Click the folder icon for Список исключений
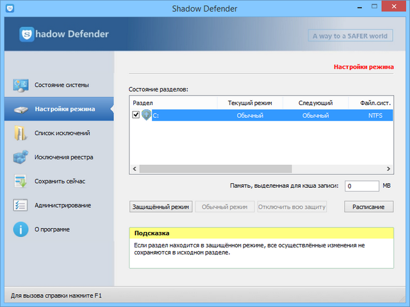The image size is (410, 307). click(x=21, y=133)
